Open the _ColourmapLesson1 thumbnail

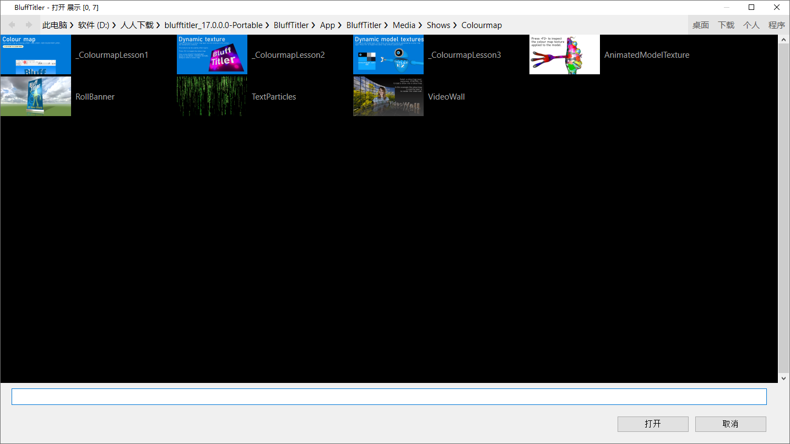click(x=36, y=54)
